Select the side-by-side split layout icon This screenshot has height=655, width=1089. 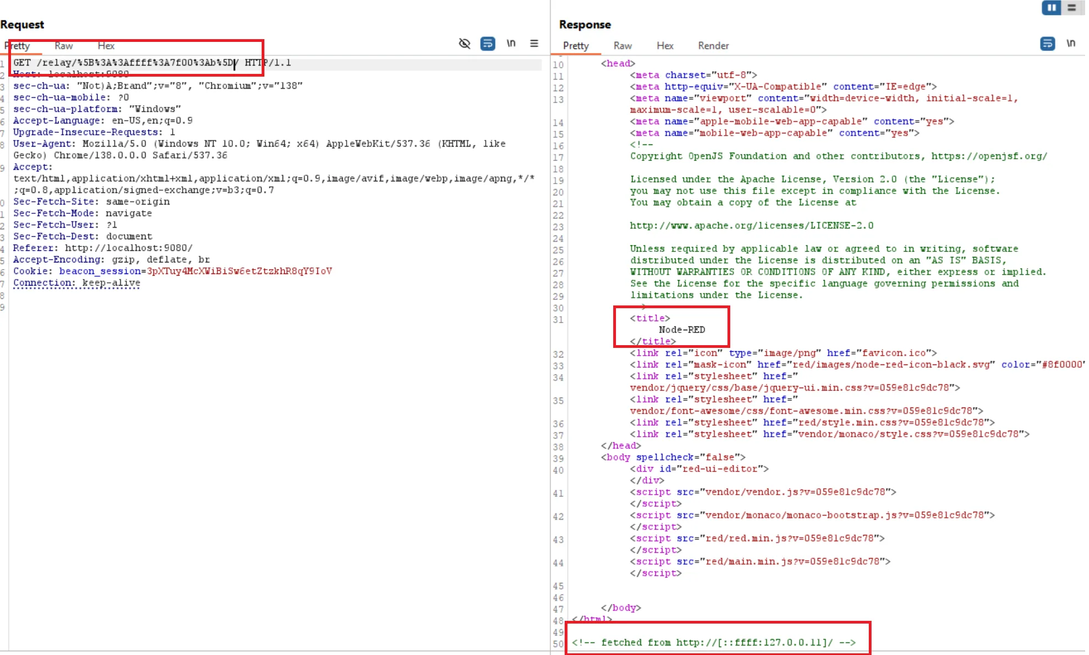tap(1051, 8)
